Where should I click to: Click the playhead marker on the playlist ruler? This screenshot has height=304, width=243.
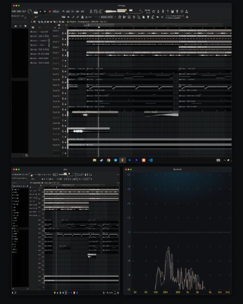coord(99,28)
